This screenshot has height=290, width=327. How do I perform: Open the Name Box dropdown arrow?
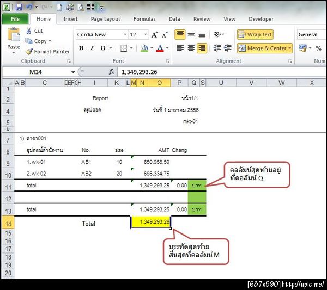point(73,72)
